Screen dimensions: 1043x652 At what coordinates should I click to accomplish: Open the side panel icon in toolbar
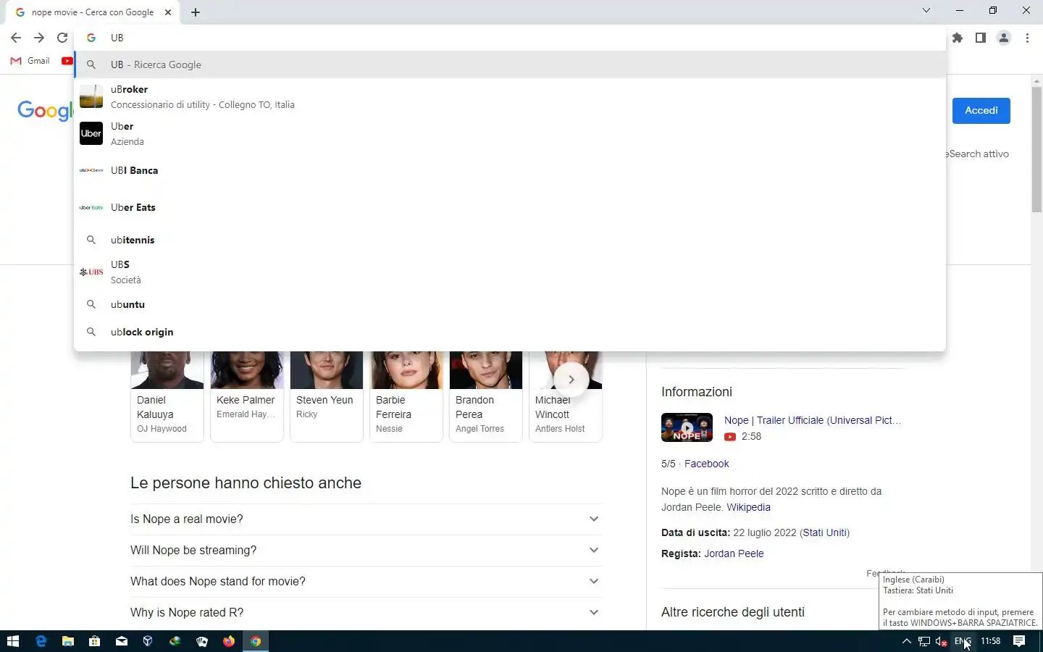(x=980, y=38)
